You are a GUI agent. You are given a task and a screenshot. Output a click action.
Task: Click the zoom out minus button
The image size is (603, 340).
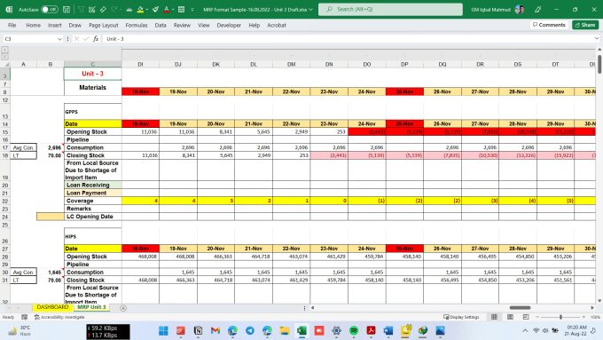coord(537,317)
